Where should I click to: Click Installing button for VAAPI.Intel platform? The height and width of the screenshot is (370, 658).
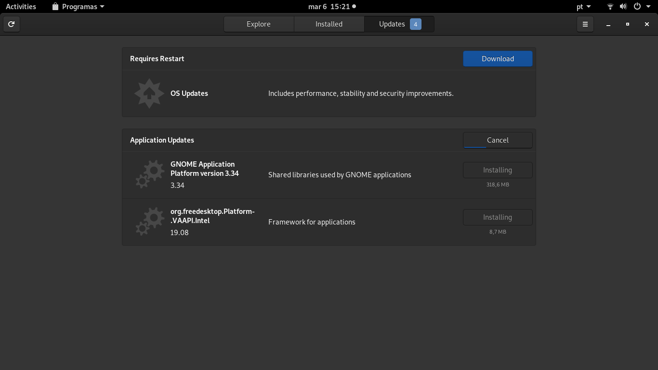click(x=498, y=217)
